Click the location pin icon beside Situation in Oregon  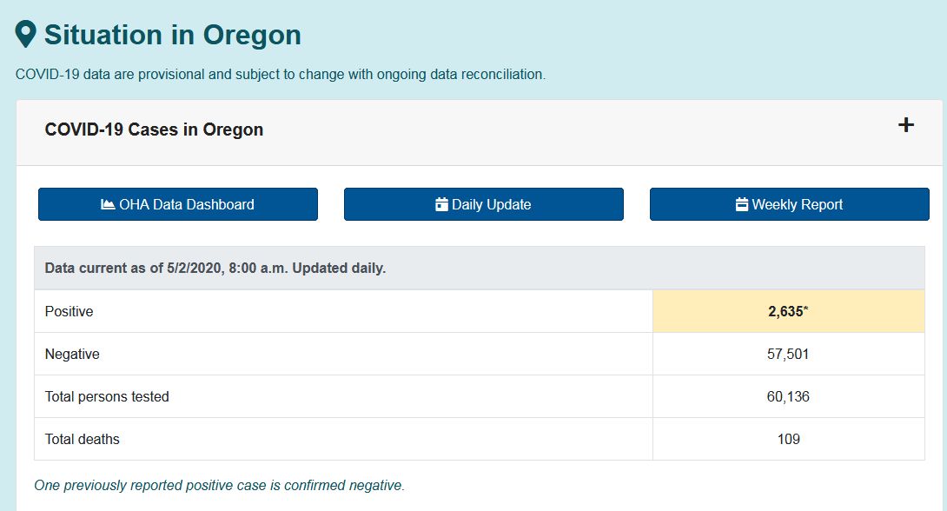click(26, 35)
